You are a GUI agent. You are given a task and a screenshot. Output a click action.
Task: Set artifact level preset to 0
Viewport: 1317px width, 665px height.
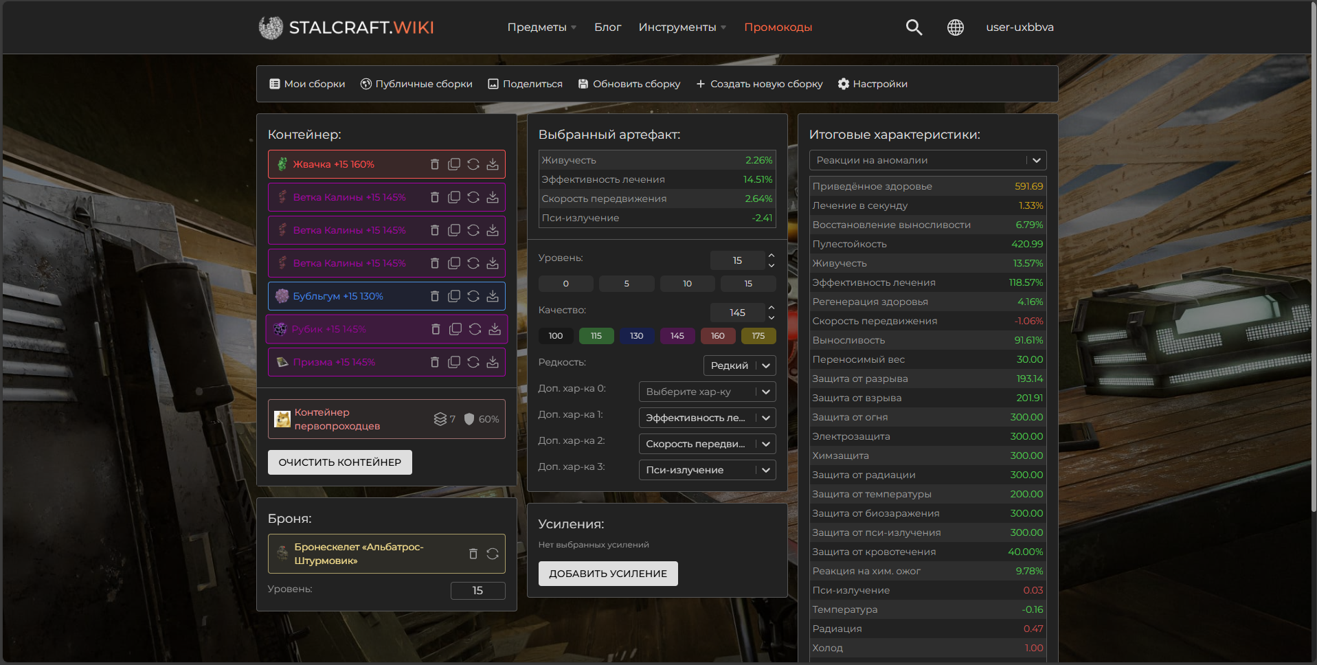[x=565, y=284]
